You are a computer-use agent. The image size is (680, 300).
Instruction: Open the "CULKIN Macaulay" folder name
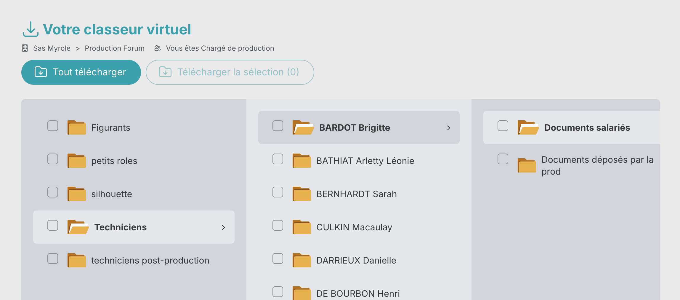coord(354,227)
